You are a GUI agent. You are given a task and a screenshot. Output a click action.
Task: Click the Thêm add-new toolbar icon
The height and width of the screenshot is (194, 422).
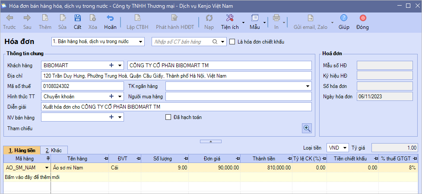tap(45, 18)
